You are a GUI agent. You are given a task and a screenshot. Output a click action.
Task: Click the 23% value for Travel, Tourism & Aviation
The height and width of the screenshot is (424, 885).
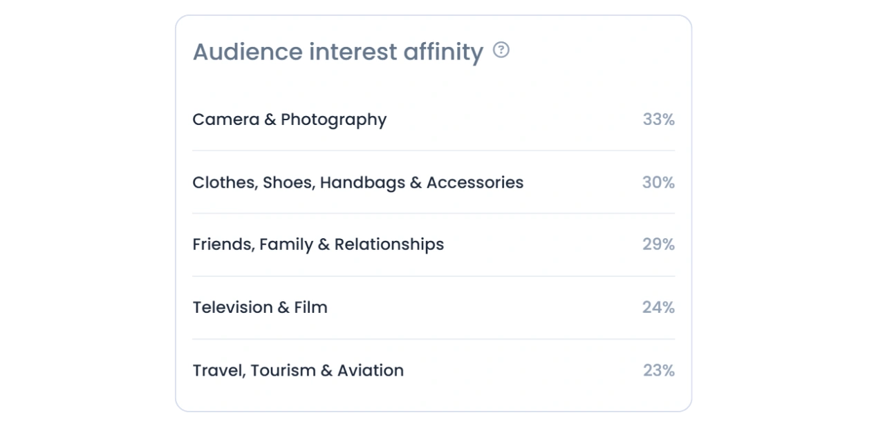click(658, 371)
